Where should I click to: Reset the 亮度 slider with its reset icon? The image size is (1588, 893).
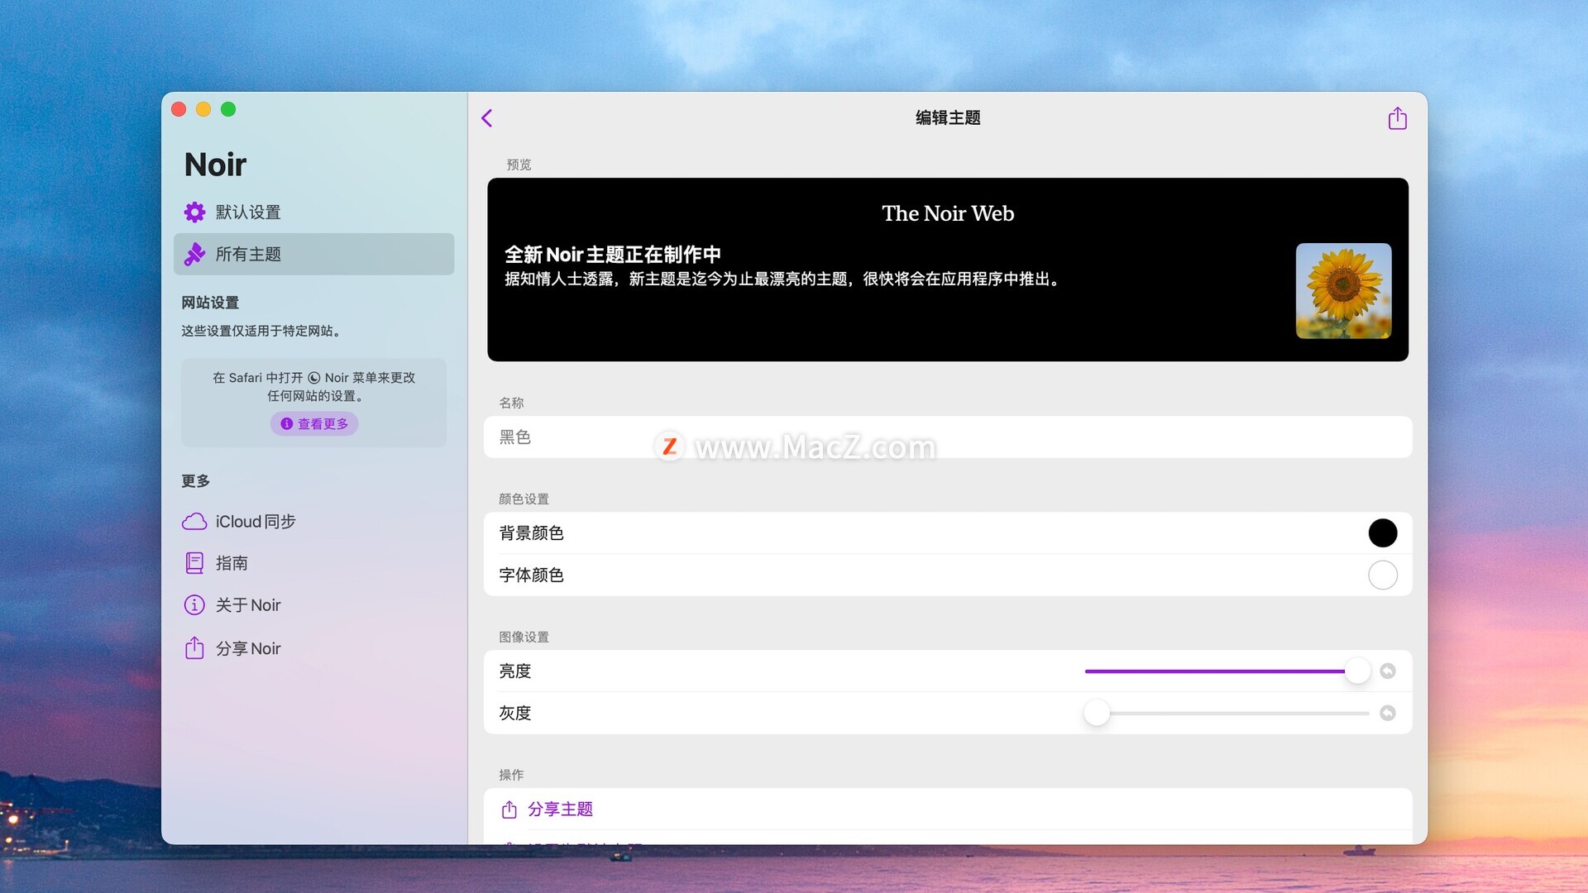pyautogui.click(x=1388, y=671)
